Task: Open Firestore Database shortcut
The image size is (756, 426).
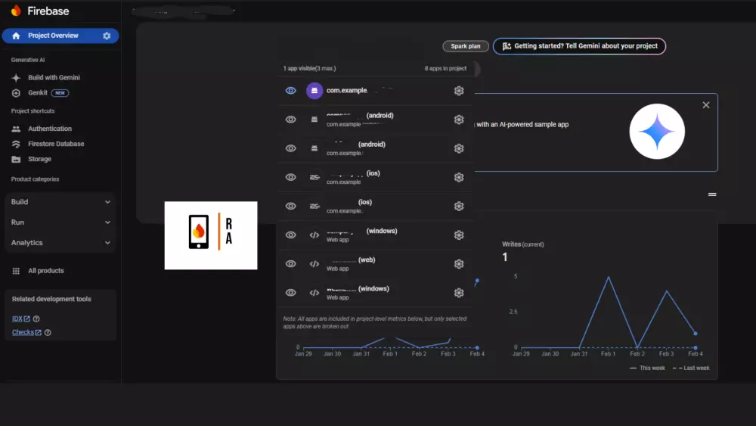Action: [56, 144]
